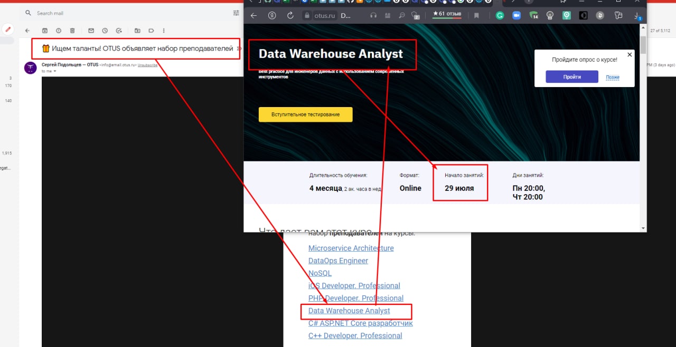Open the Data Warehouse Analyst link
Viewport: 676px width, 347px height.
point(349,311)
